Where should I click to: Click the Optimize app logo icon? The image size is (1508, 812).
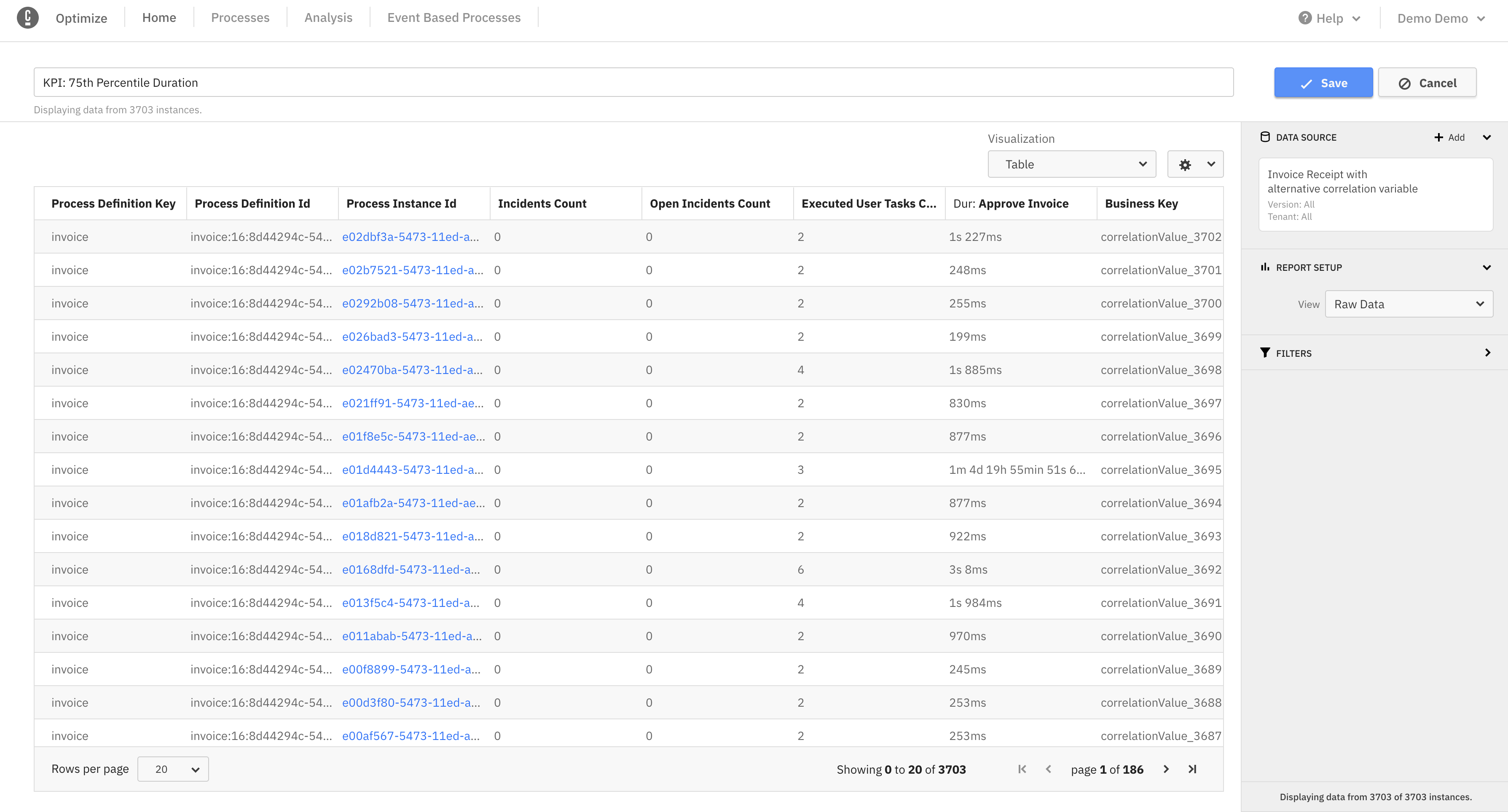click(27, 19)
